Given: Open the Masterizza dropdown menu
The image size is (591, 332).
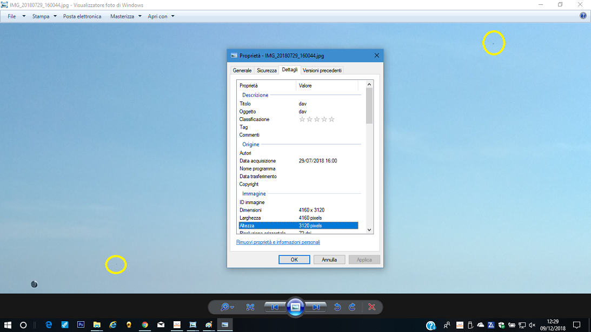Looking at the screenshot, I should [125, 16].
